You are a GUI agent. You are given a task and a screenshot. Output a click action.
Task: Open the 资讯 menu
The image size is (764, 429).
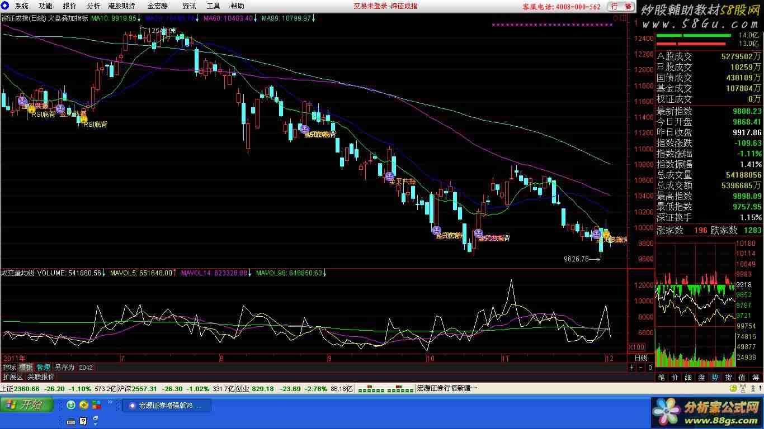pyautogui.click(x=189, y=6)
